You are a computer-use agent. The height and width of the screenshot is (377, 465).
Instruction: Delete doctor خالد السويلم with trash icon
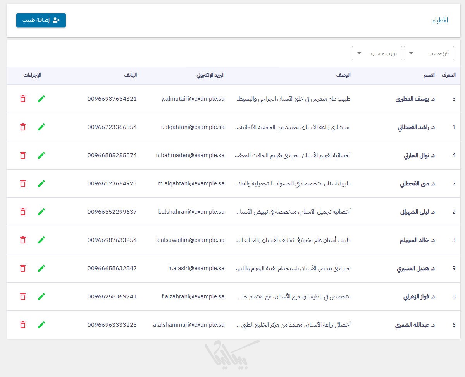pos(23,240)
